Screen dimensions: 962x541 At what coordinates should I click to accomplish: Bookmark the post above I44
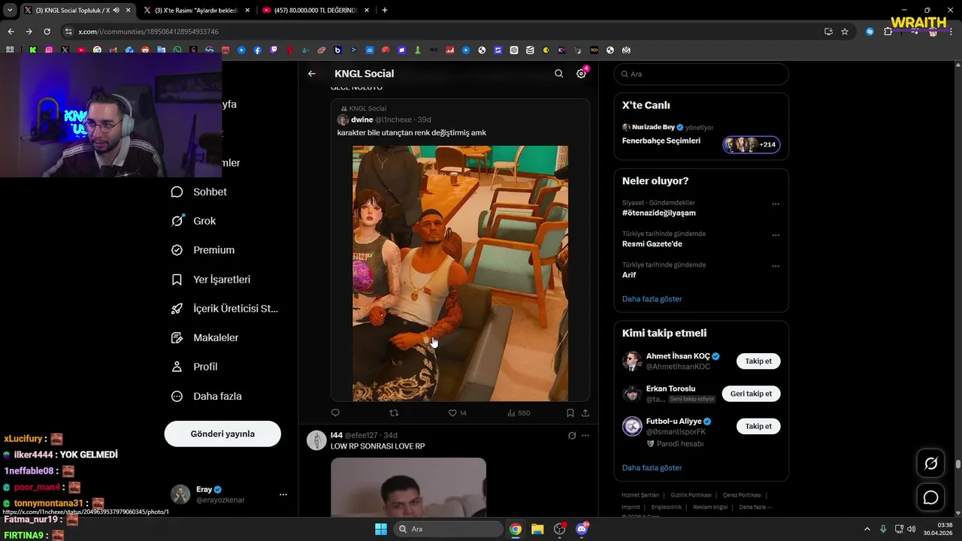[x=570, y=413]
